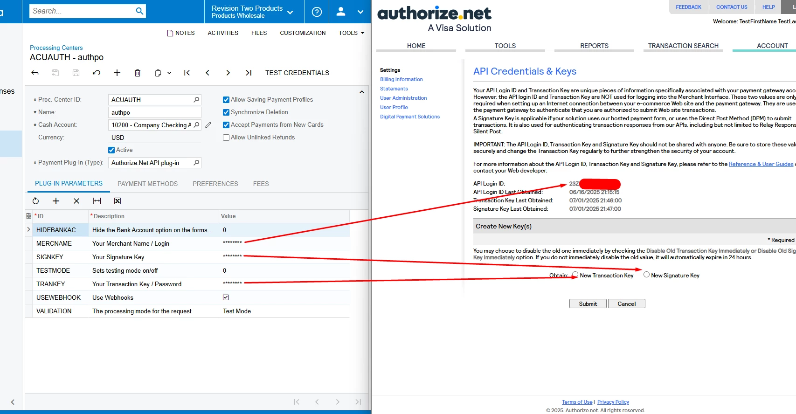796x414 pixels.
Task: Go to the next record
Action: pyautogui.click(x=228, y=73)
